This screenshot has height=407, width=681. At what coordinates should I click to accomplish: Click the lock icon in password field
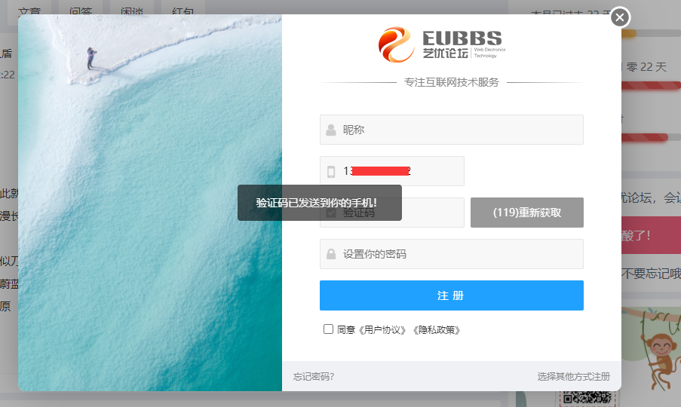(331, 254)
